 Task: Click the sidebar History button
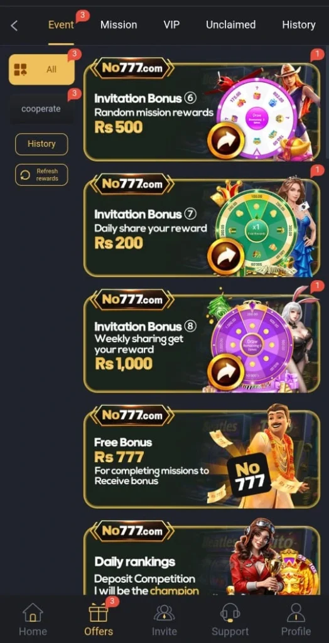41,144
